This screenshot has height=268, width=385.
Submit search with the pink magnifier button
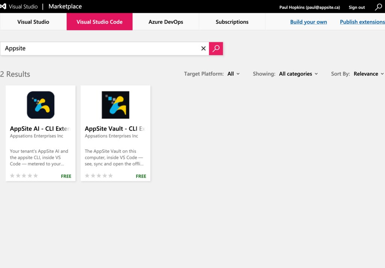[216, 48]
